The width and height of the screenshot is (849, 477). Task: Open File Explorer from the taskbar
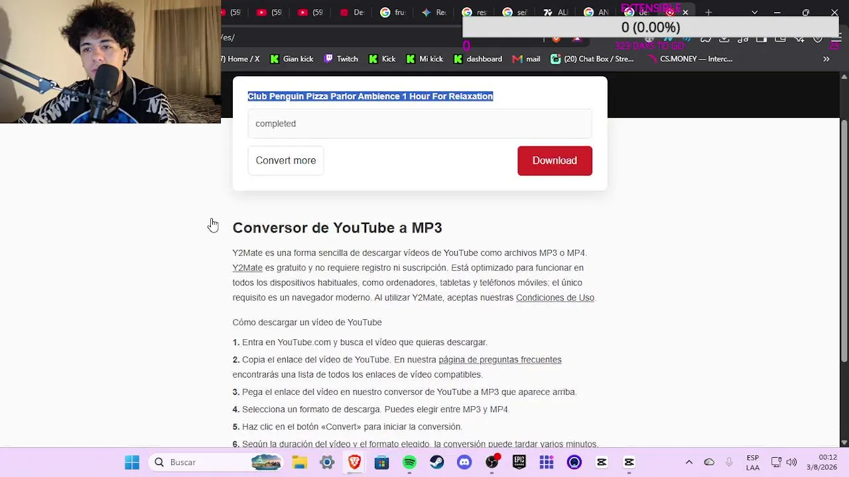click(x=299, y=462)
